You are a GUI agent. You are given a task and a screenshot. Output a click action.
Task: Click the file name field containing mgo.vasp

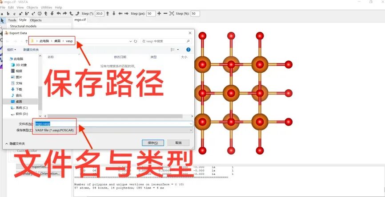pyautogui.click(x=114, y=124)
